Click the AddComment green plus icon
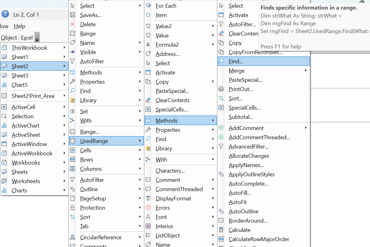Image resolution: width=370 pixels, height=247 pixels. 221,128
